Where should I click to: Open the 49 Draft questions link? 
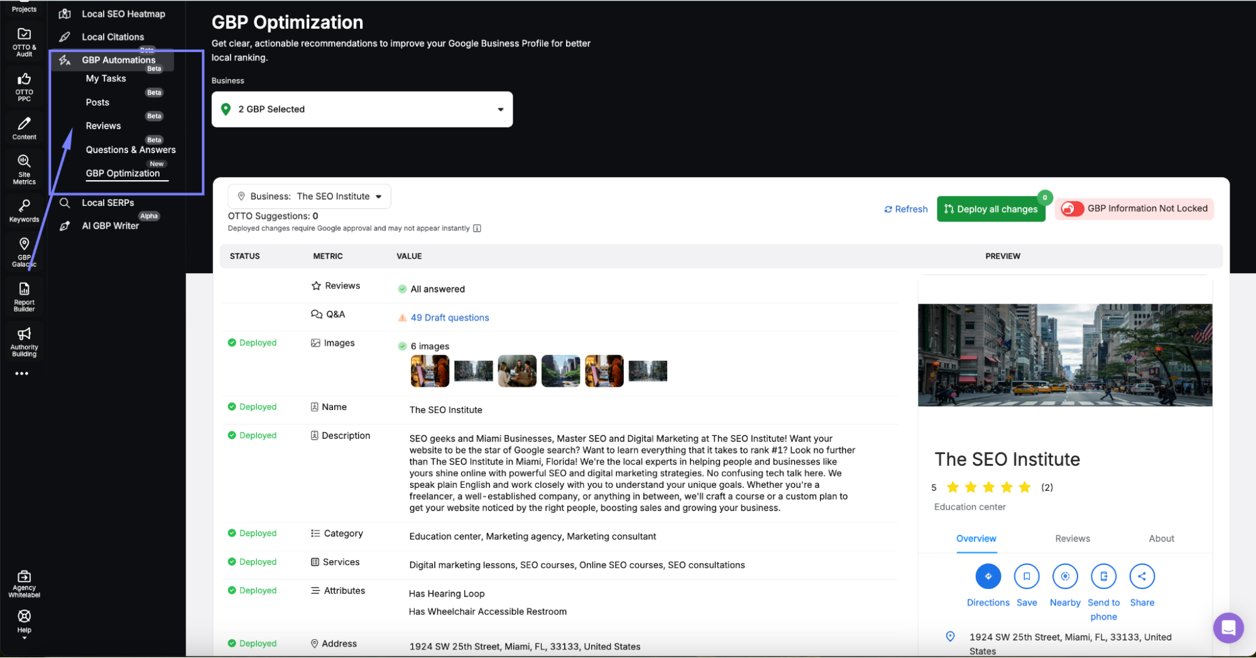[x=449, y=318]
